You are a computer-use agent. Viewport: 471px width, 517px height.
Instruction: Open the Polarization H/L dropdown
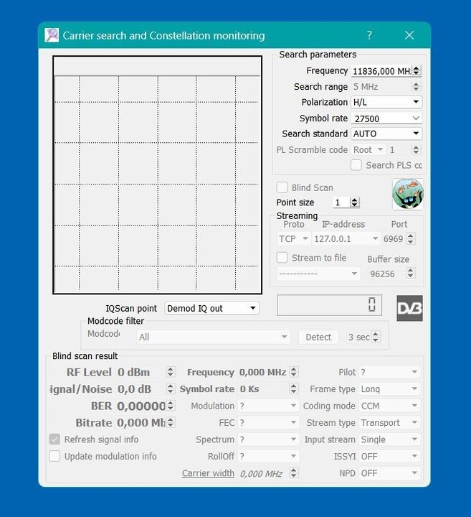[x=386, y=102]
